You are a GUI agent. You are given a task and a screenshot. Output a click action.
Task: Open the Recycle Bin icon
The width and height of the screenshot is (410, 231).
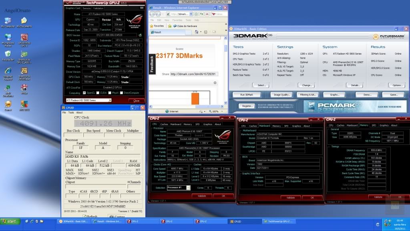coord(8,54)
